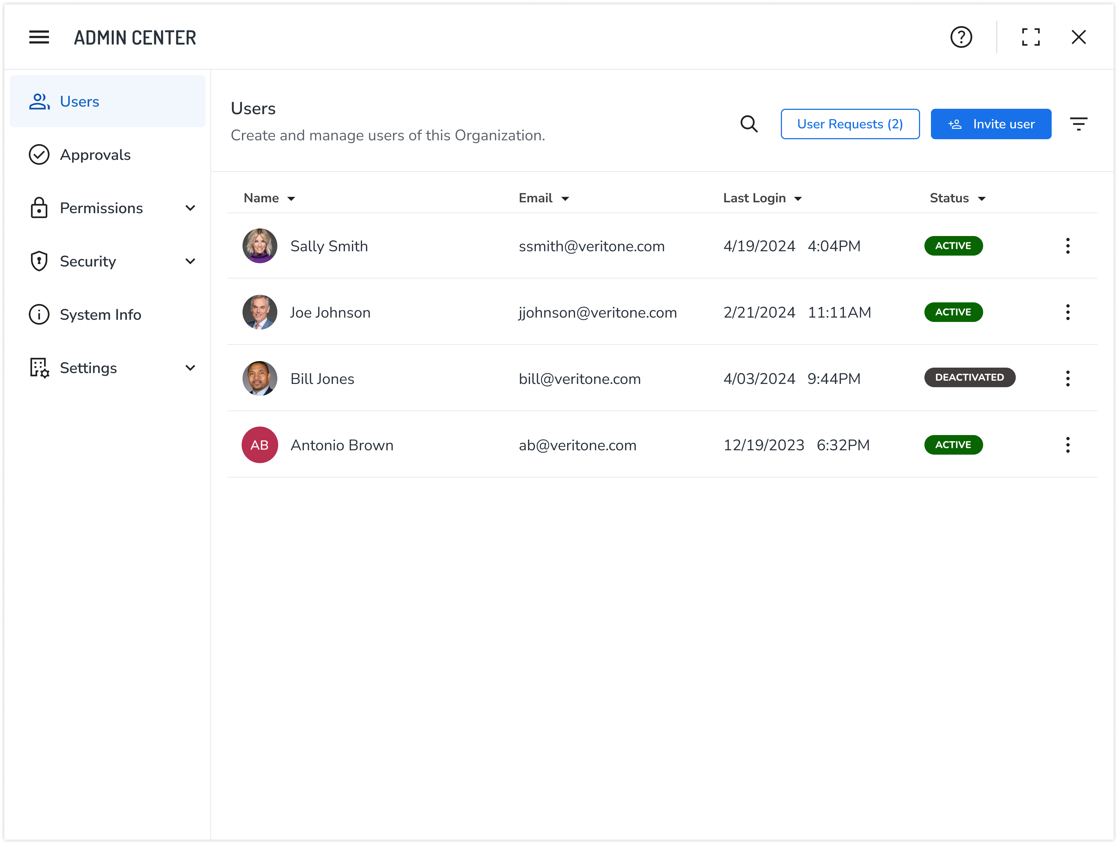Open Bill Jones row options menu
This screenshot has width=1118, height=844.
pyautogui.click(x=1067, y=378)
